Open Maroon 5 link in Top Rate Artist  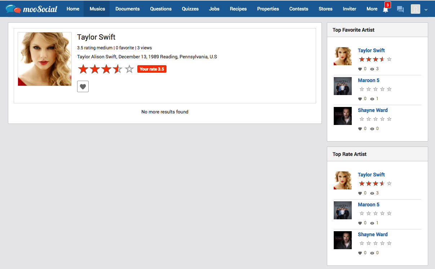point(368,205)
